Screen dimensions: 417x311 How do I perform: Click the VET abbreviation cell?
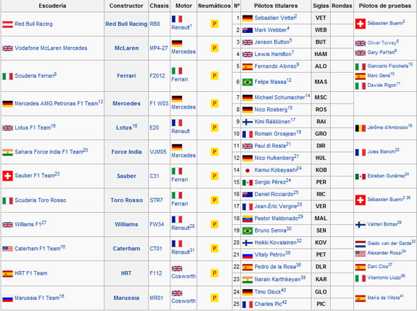tap(320, 18)
